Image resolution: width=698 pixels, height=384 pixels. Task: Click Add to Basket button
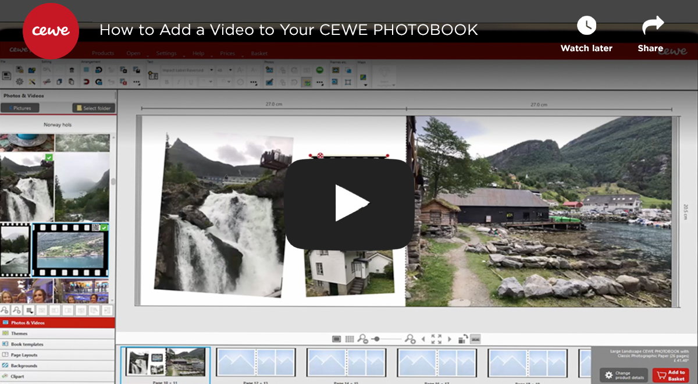671,375
